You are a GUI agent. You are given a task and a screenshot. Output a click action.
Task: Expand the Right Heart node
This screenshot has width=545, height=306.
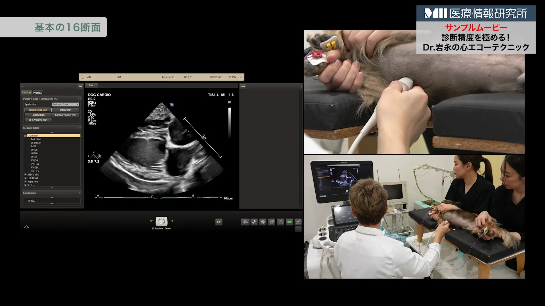[25, 182]
